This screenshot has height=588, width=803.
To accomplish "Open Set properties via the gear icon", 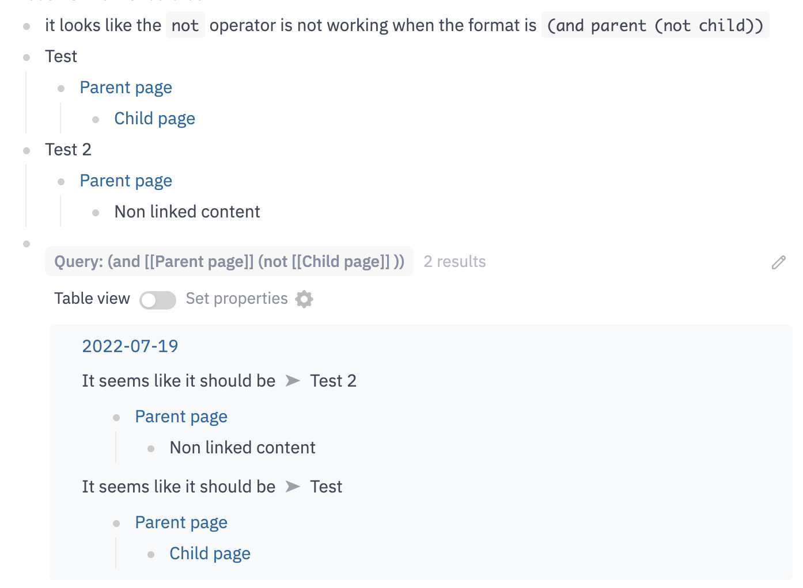I will [304, 299].
